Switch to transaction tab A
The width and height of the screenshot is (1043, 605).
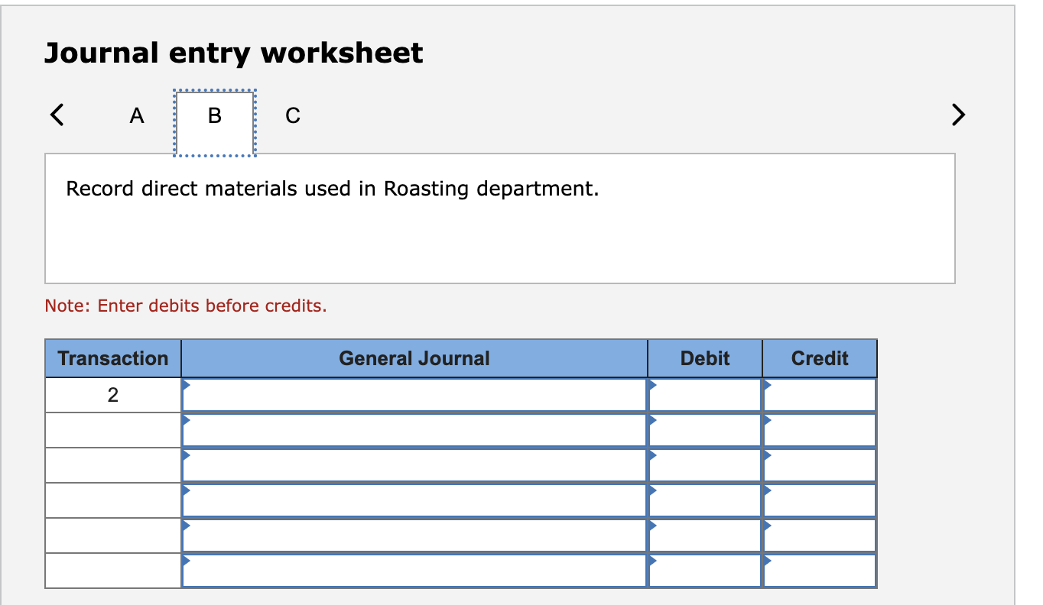click(137, 115)
